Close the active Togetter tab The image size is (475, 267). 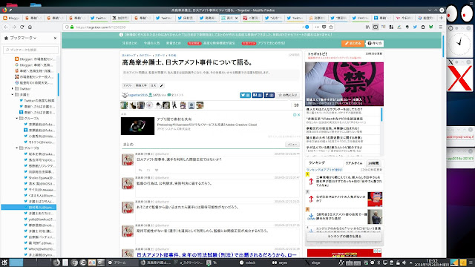[x=237, y=18]
